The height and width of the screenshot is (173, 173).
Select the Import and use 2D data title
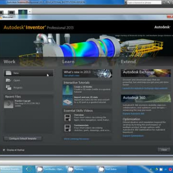click(86, 97)
